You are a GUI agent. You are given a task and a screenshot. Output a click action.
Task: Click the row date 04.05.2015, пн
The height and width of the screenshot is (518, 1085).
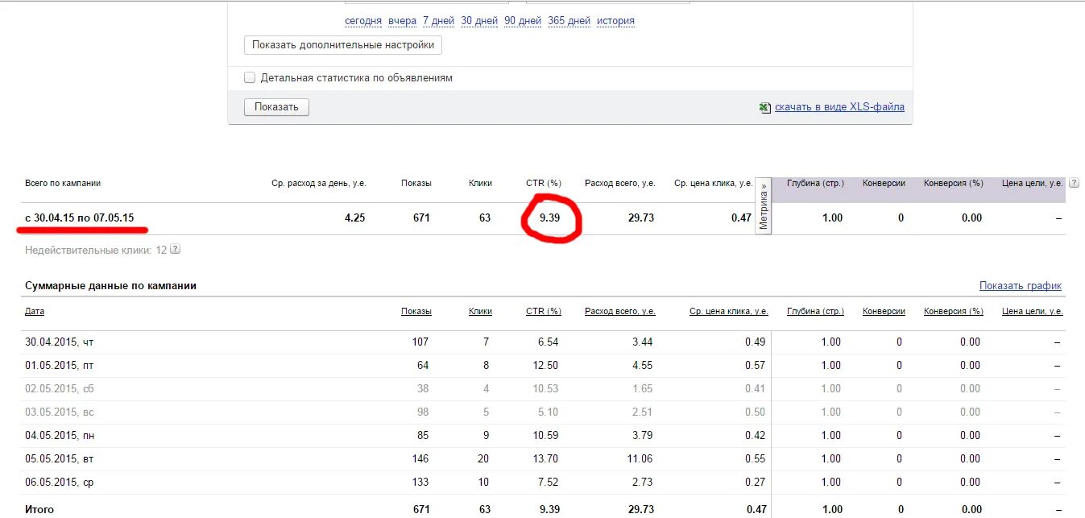(x=60, y=435)
